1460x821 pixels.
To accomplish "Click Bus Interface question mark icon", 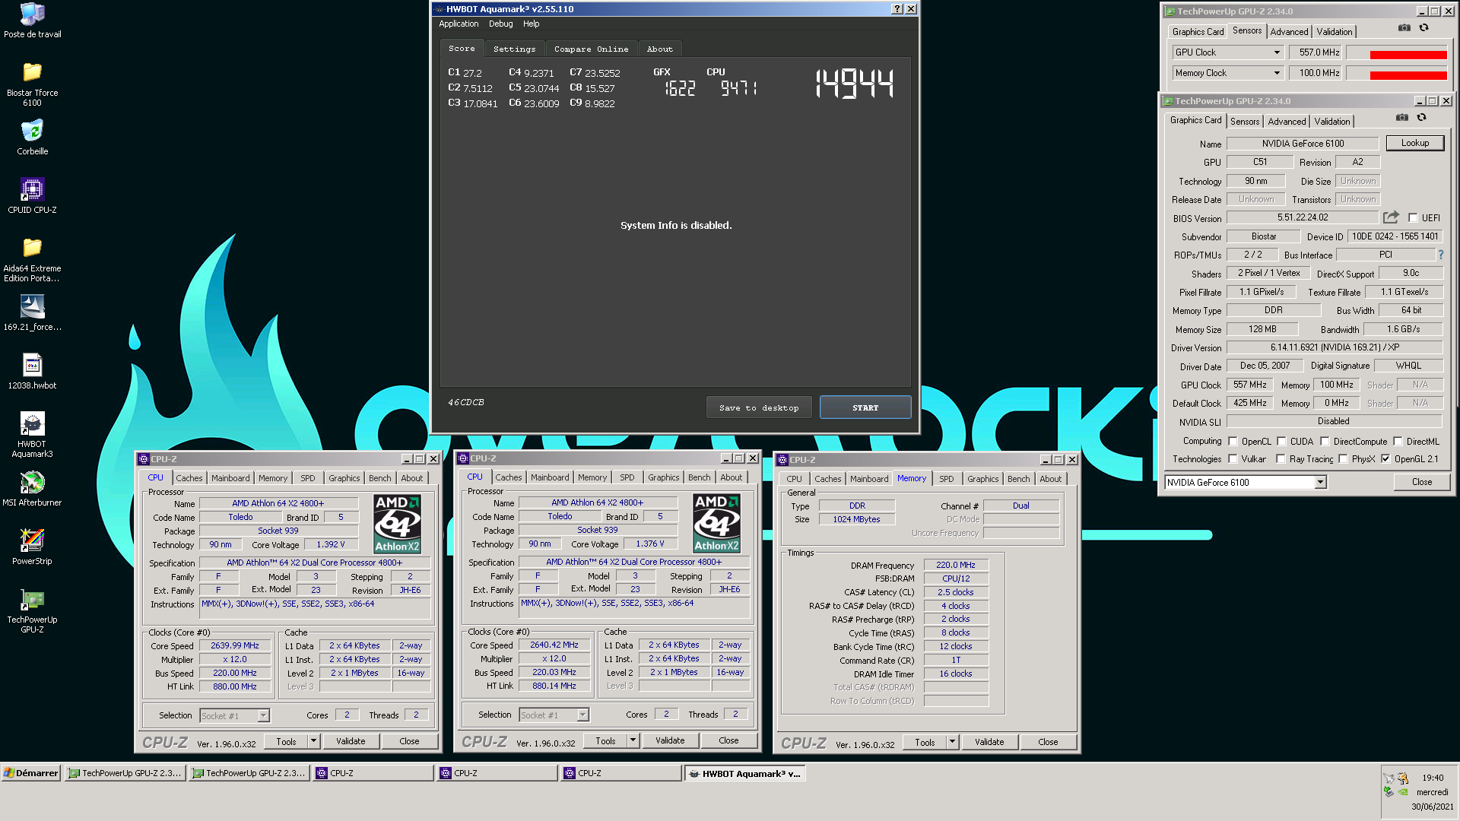I will click(1440, 255).
